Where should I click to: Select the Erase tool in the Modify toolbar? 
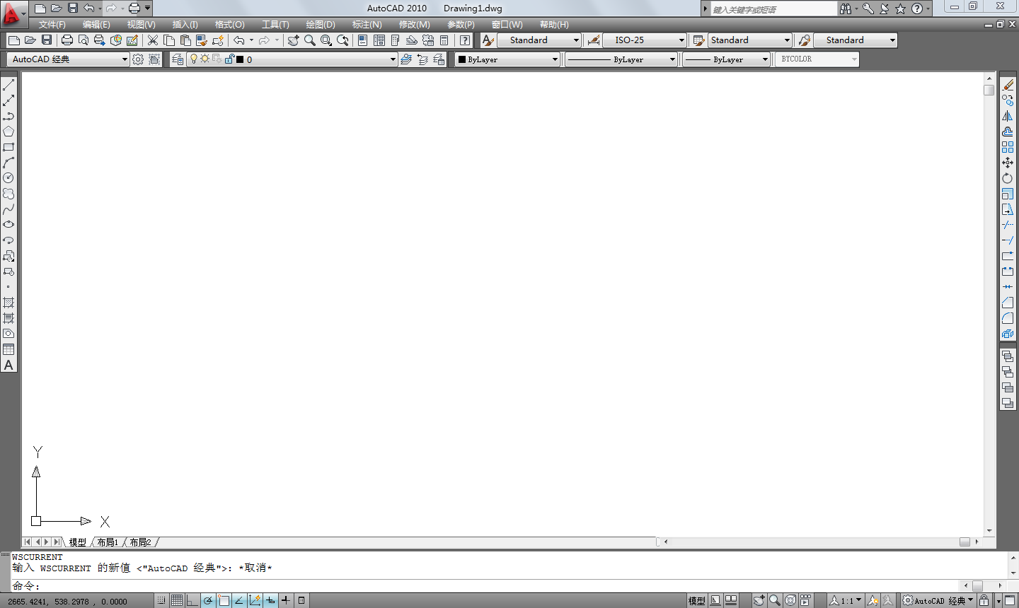coord(1008,85)
